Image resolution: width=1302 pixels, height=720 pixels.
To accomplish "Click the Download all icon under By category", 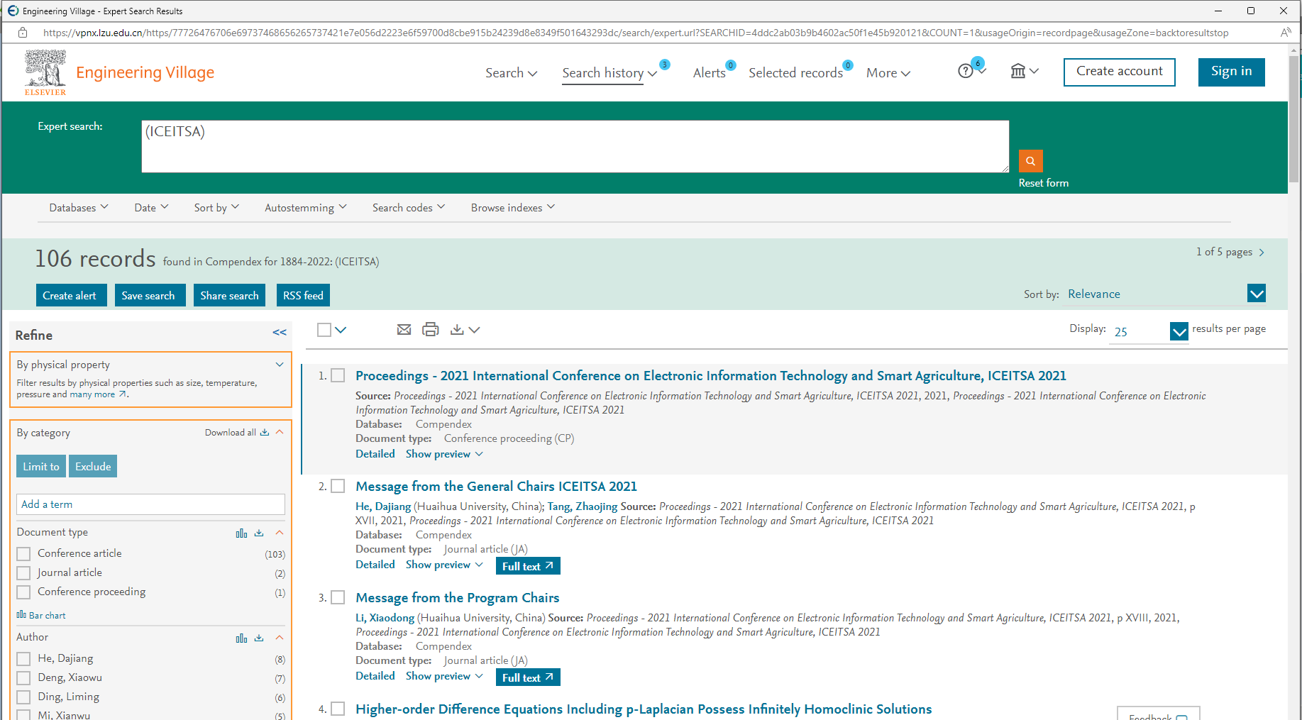I will [265, 433].
